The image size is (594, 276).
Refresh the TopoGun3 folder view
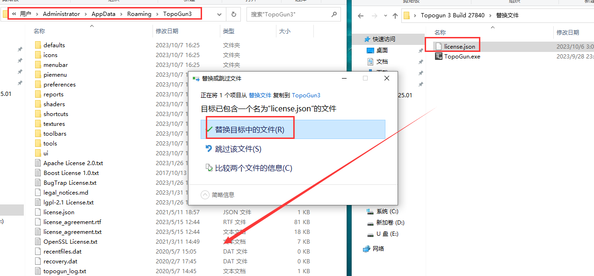click(x=233, y=14)
